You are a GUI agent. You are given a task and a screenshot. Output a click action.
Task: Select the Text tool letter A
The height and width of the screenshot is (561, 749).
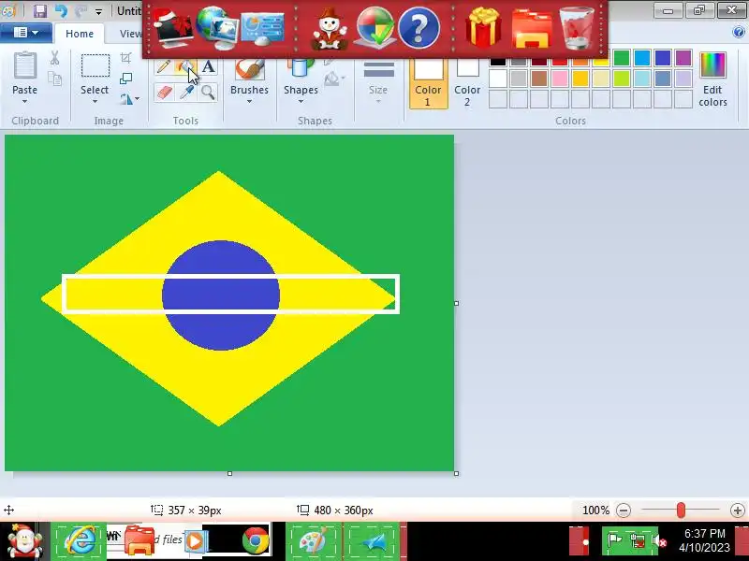coord(208,65)
